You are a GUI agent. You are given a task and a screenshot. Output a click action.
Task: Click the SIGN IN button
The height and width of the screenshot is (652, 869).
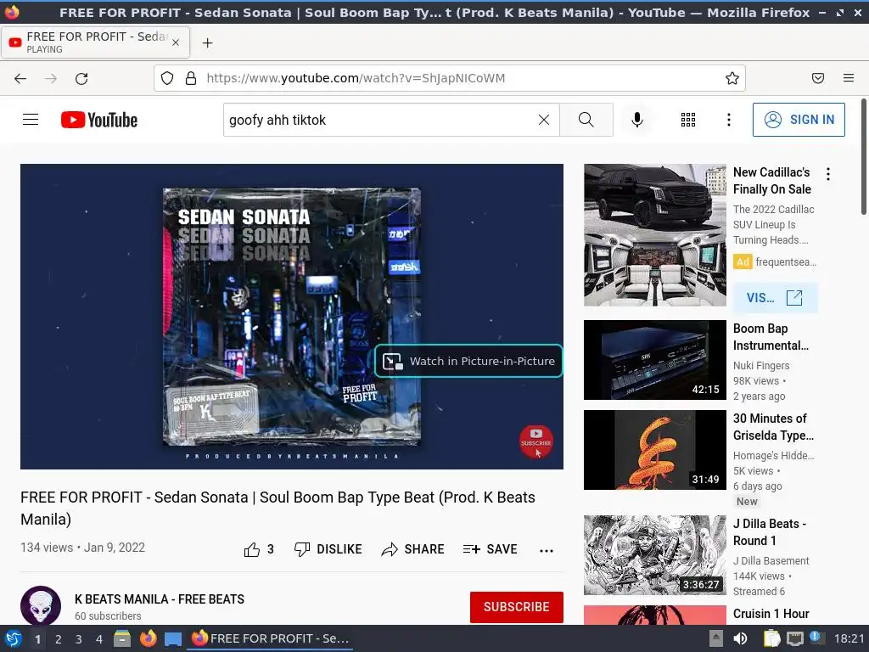click(x=799, y=120)
